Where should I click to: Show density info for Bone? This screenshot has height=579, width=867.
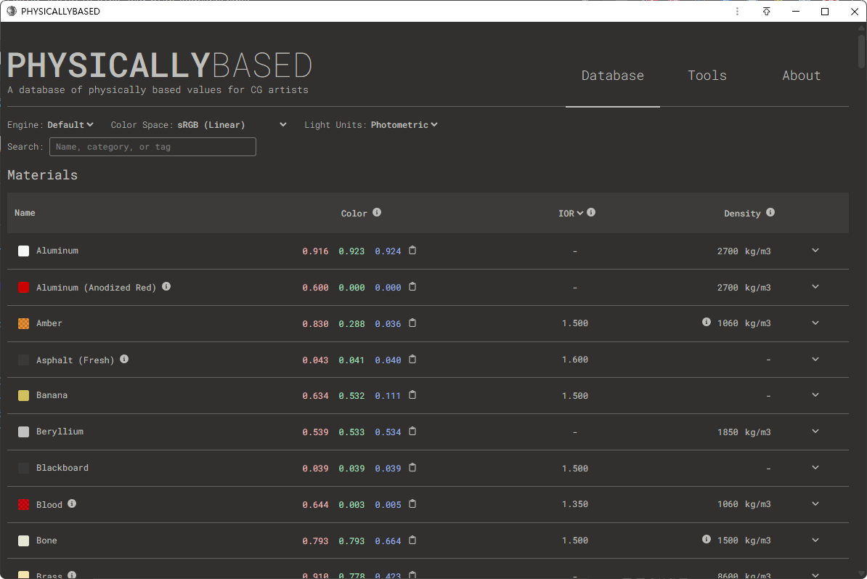point(707,540)
